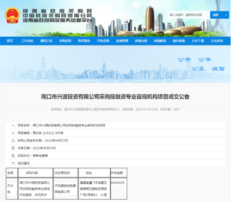Click the 945000元 amount cell
This screenshot has width=231, height=202.
point(119,189)
